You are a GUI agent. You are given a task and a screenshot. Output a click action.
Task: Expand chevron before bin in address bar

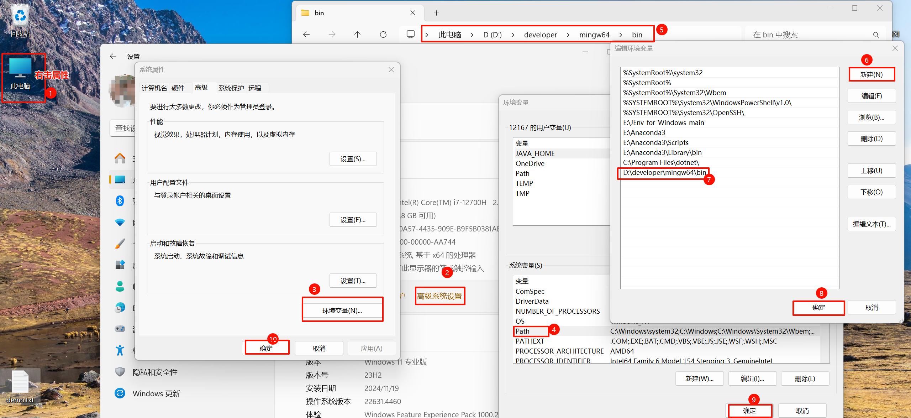click(621, 35)
